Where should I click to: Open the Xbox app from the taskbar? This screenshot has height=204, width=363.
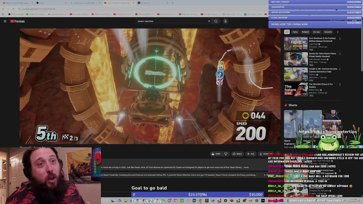click(182, 201)
